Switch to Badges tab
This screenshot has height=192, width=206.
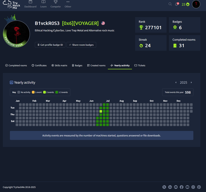pos(77,65)
